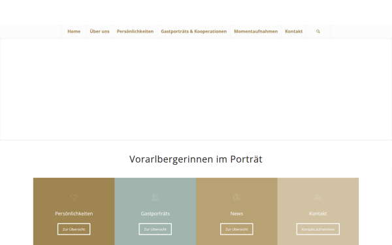Click Zur Übersicht under News
This screenshot has height=245, width=392.
click(x=237, y=229)
